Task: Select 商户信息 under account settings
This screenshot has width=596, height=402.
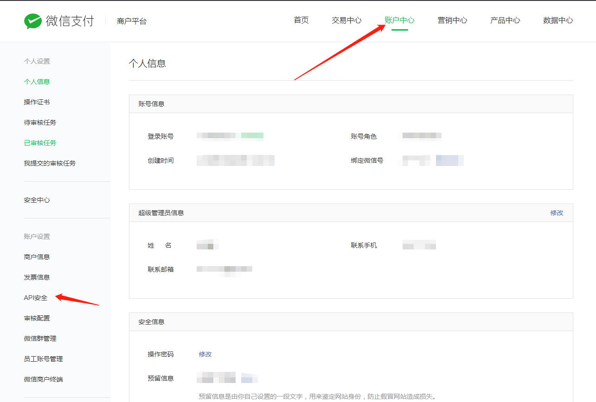Action: coord(37,256)
